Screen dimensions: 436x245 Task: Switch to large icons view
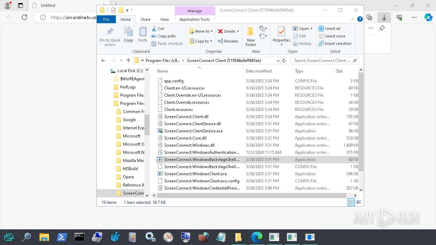coord(358,202)
